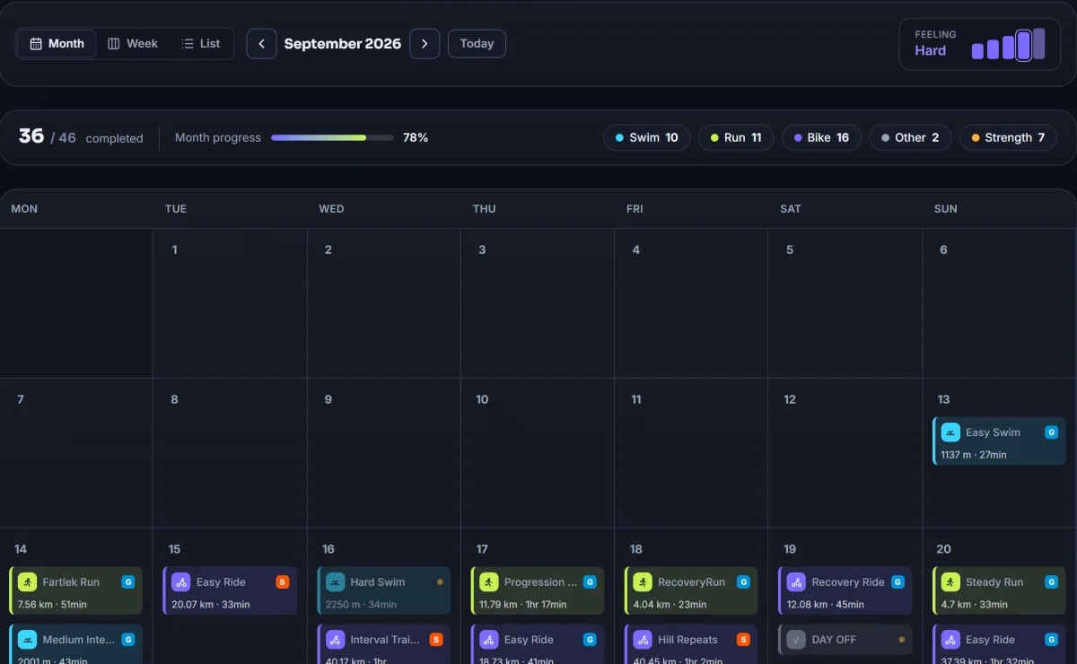Open the Fartlek Run workout
The height and width of the screenshot is (664, 1077).
[76, 590]
